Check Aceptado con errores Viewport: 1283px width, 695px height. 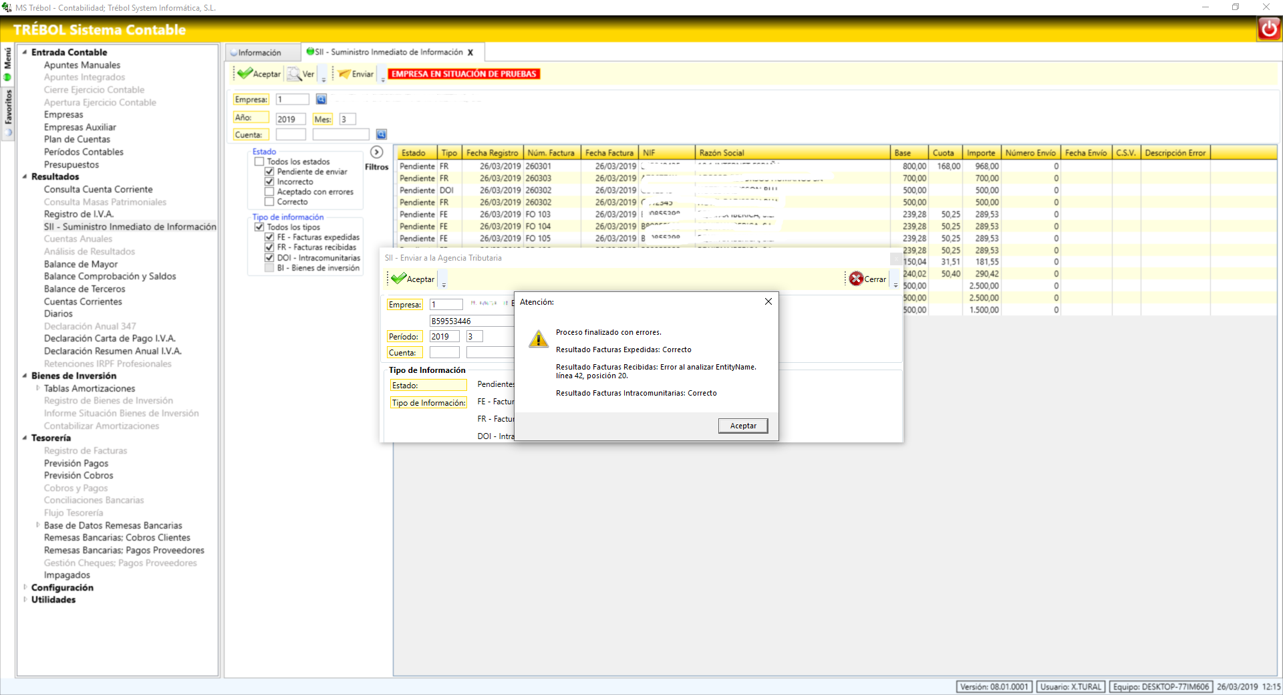[269, 192]
